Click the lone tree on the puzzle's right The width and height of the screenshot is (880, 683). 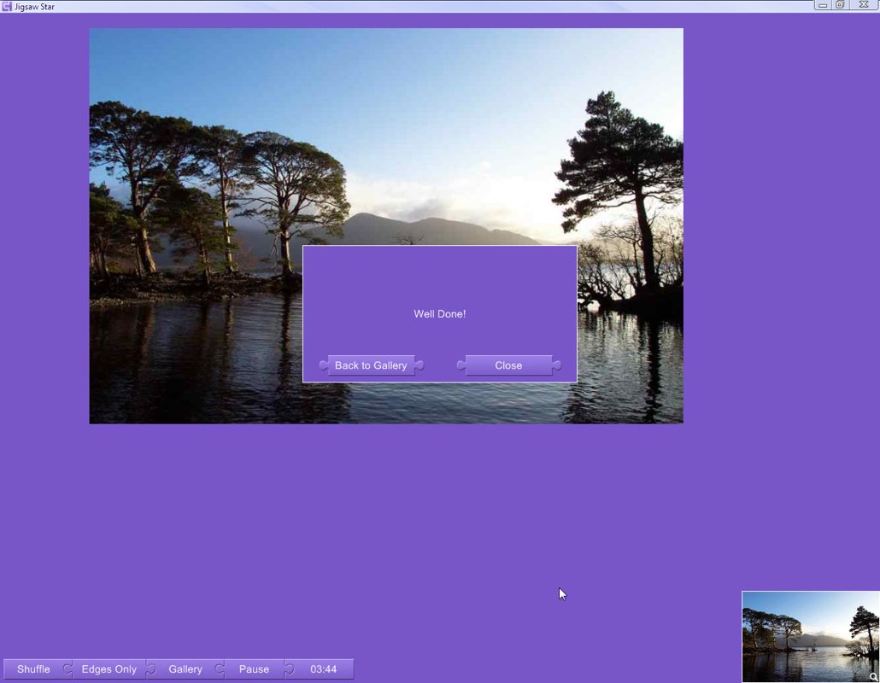click(628, 171)
